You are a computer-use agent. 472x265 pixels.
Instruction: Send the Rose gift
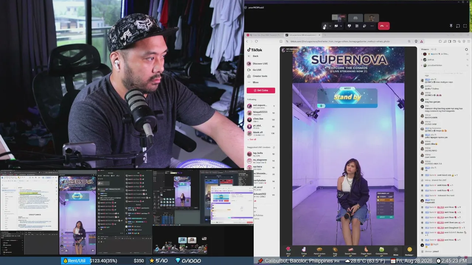288,251
